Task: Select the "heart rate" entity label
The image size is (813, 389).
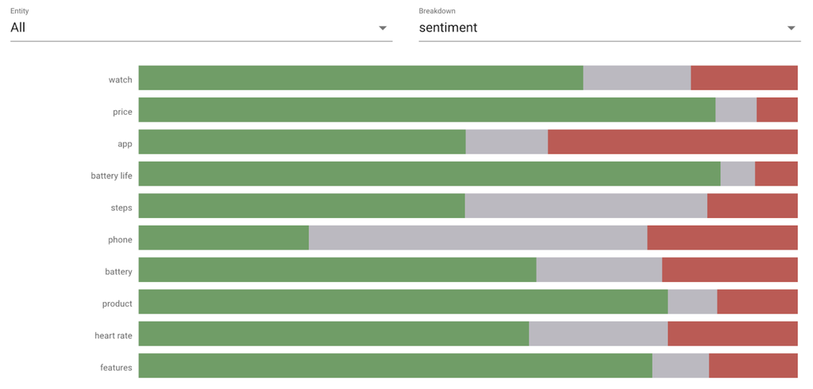Action: (x=114, y=336)
